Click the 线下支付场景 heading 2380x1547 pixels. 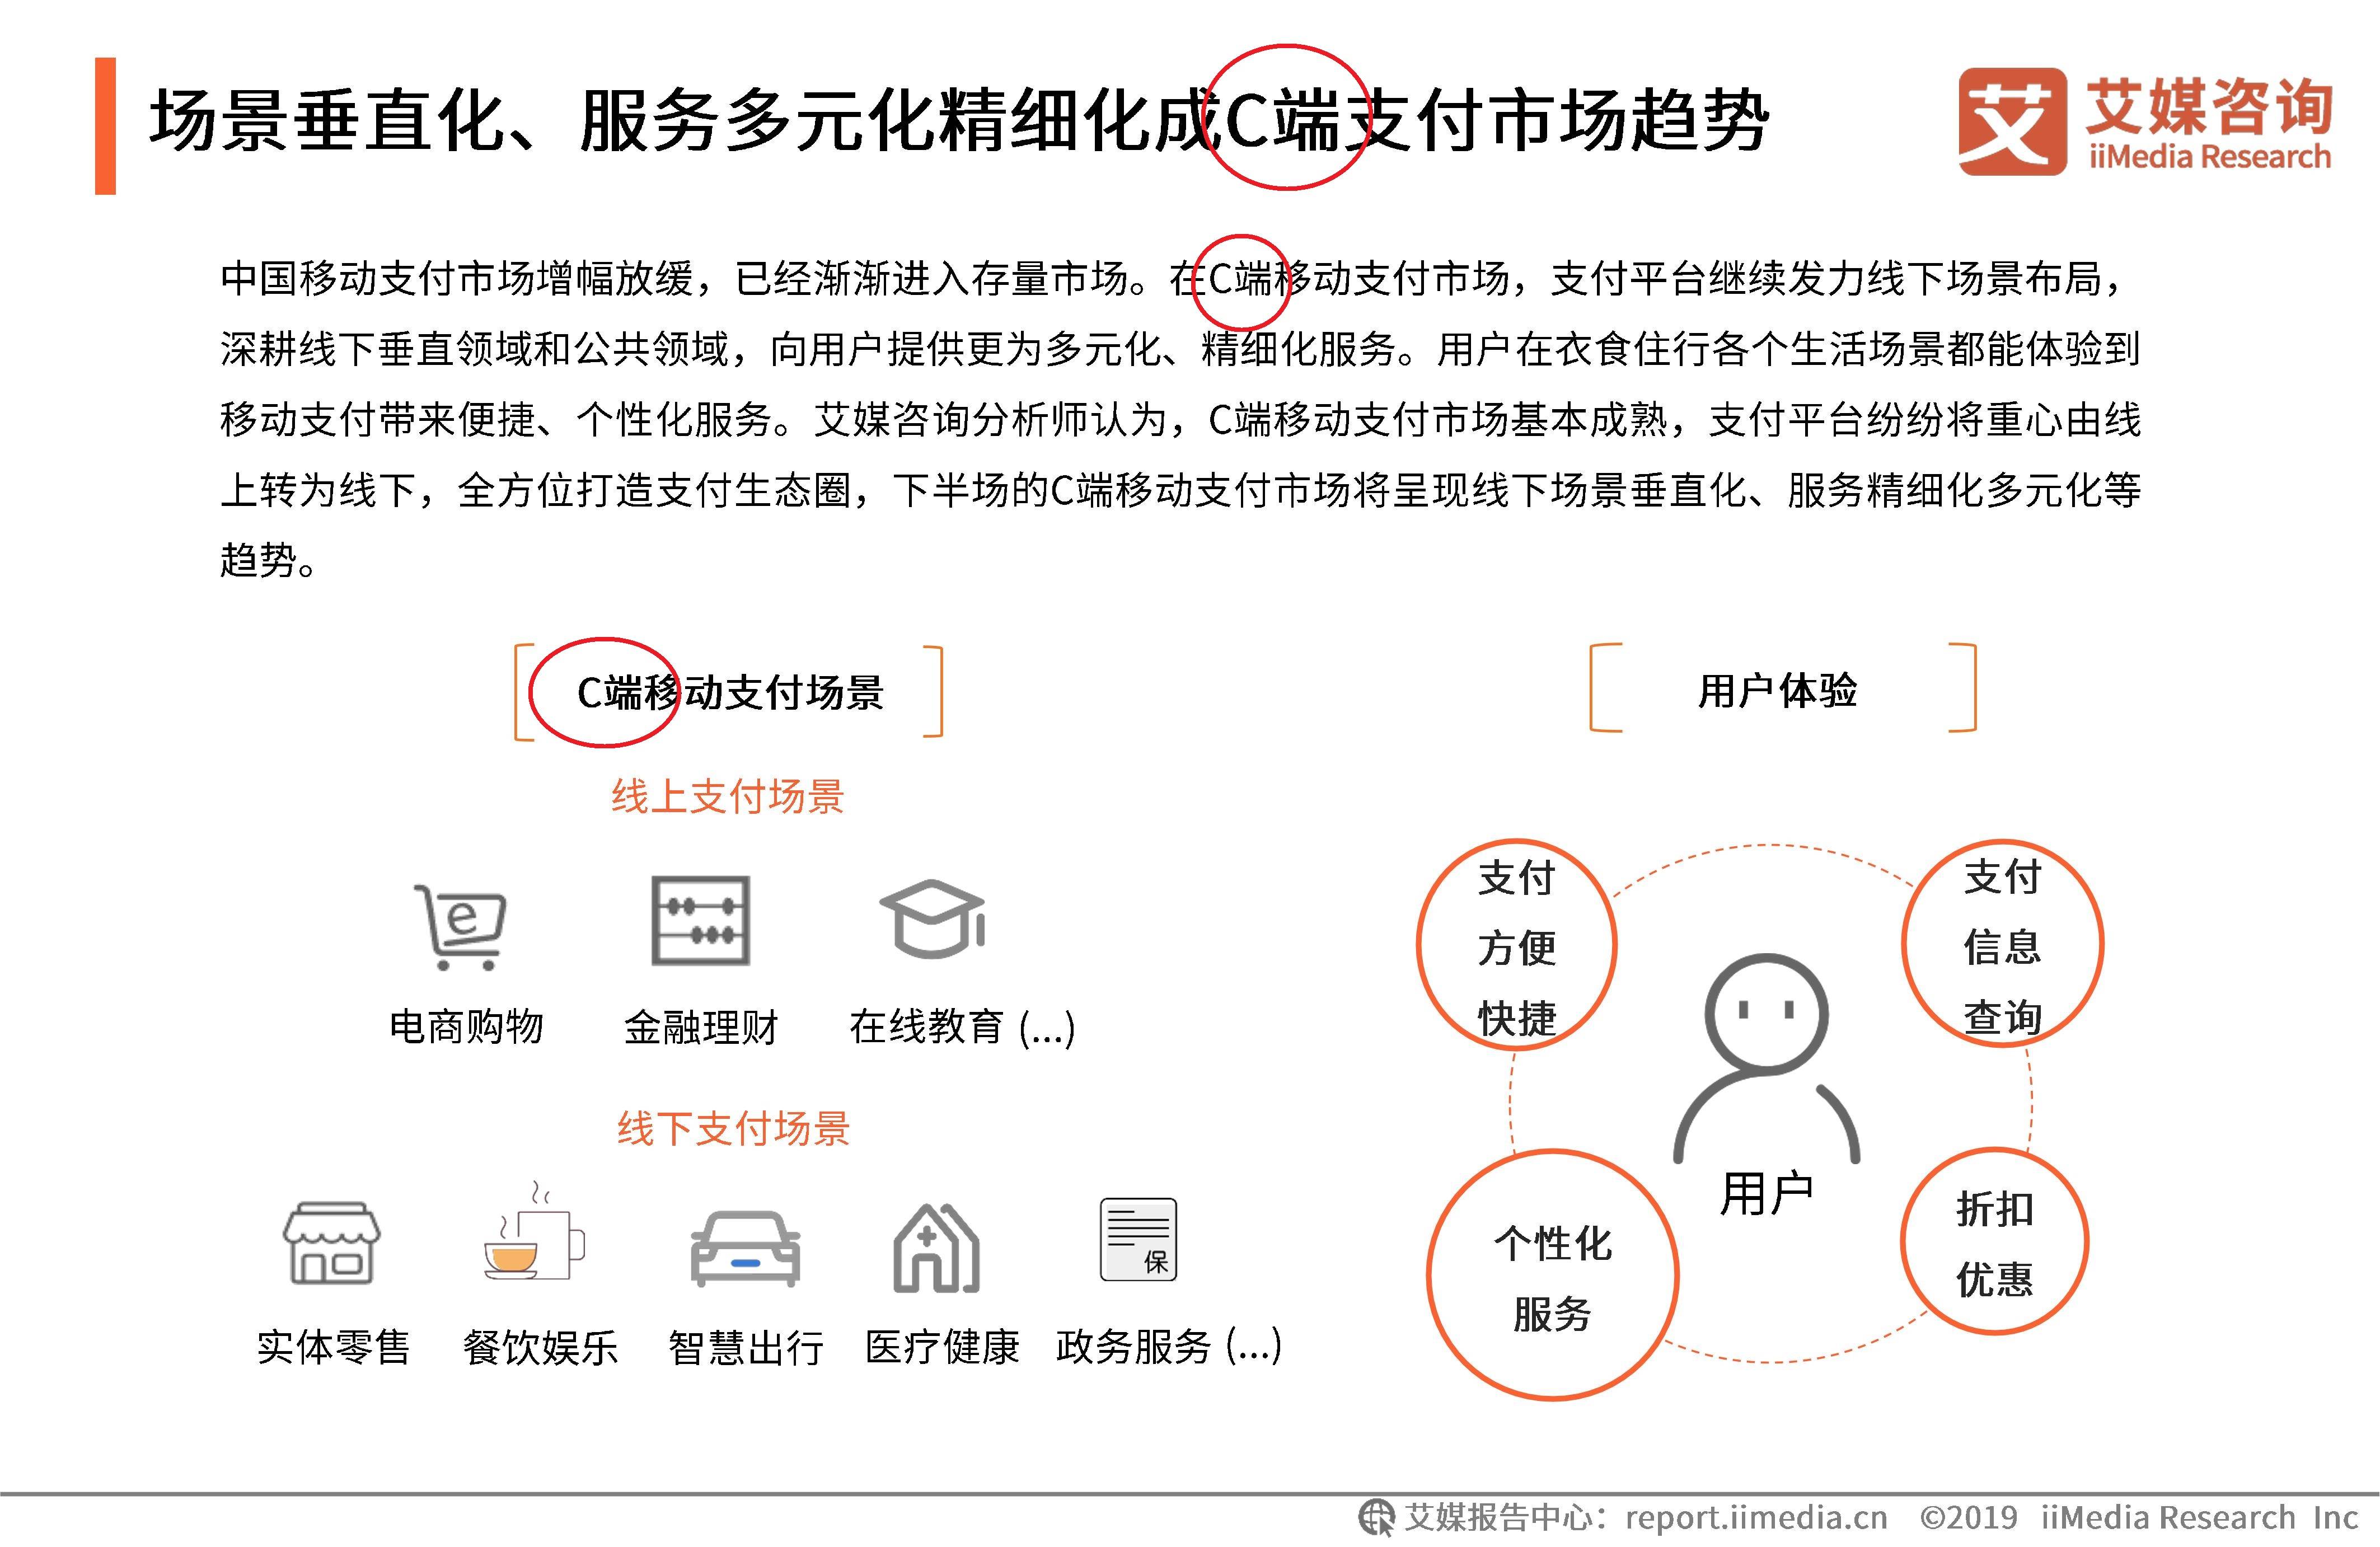[733, 1129]
